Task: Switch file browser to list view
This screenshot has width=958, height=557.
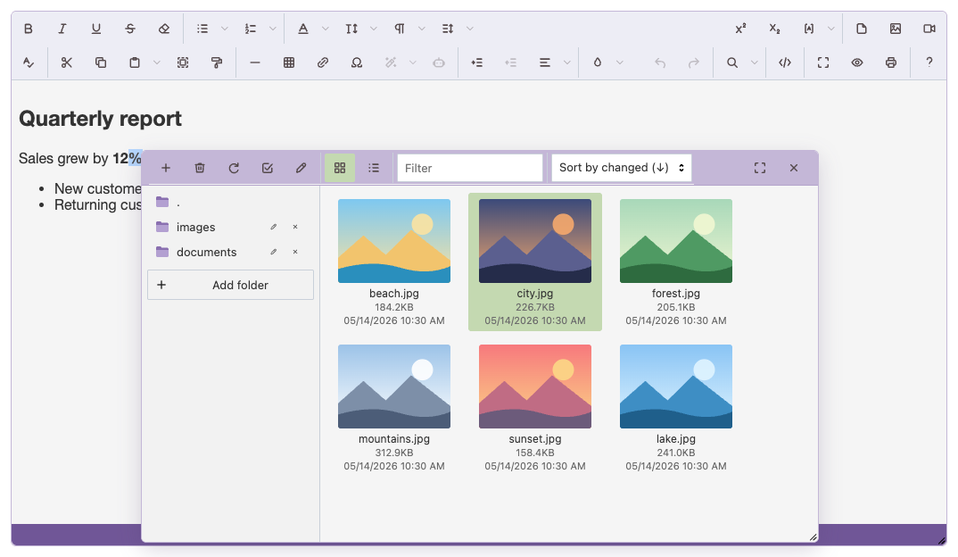Action: (x=374, y=168)
